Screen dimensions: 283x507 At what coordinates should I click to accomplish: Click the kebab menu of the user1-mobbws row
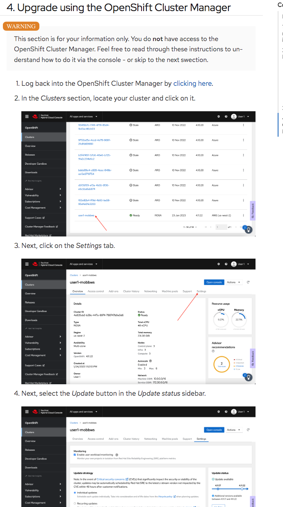point(244,215)
